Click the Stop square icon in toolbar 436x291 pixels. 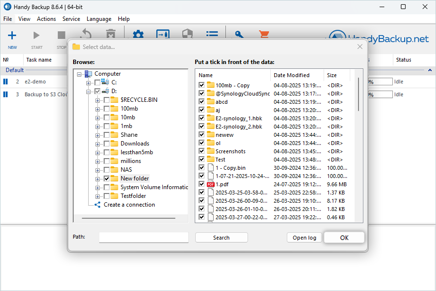click(x=61, y=35)
